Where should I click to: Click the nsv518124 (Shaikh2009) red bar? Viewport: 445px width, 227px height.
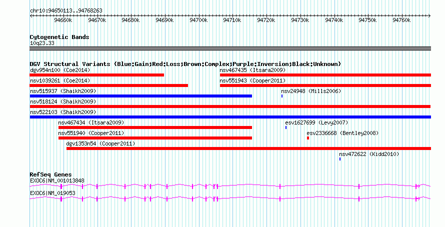coord(230,106)
